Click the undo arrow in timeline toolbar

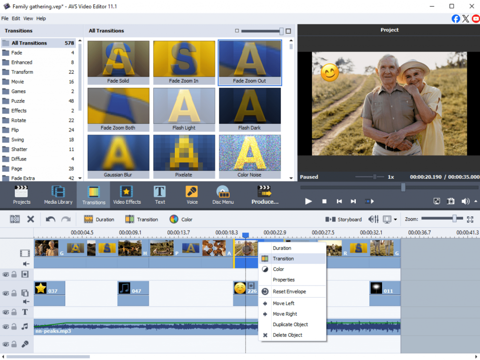click(x=50, y=219)
